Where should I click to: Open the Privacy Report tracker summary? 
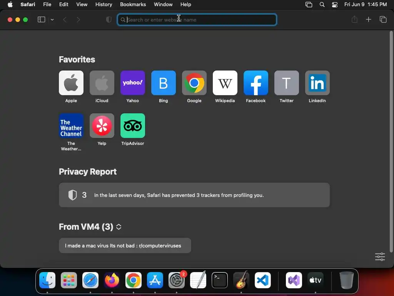point(194,195)
